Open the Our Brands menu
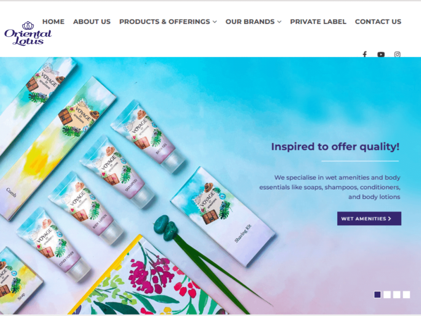The height and width of the screenshot is (316, 421). pos(250,21)
